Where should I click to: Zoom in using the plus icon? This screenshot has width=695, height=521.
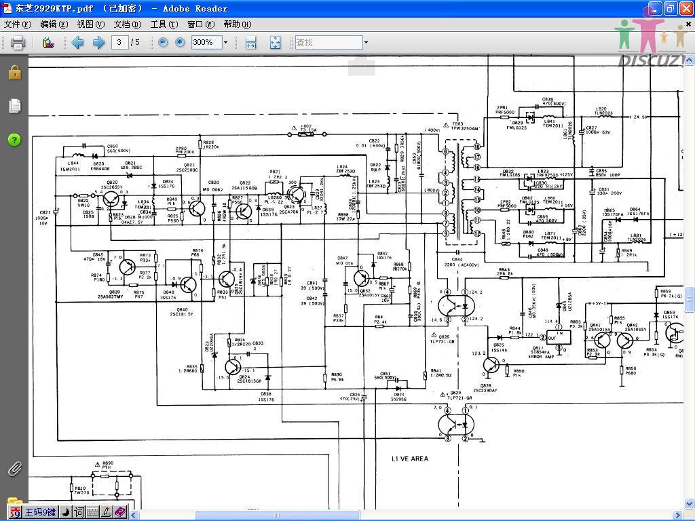179,43
